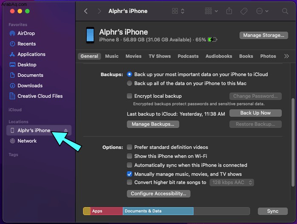Viewport: 297px width, 224px height.
Task: Open Creative Cloud Files in the sidebar
Action: point(39,96)
